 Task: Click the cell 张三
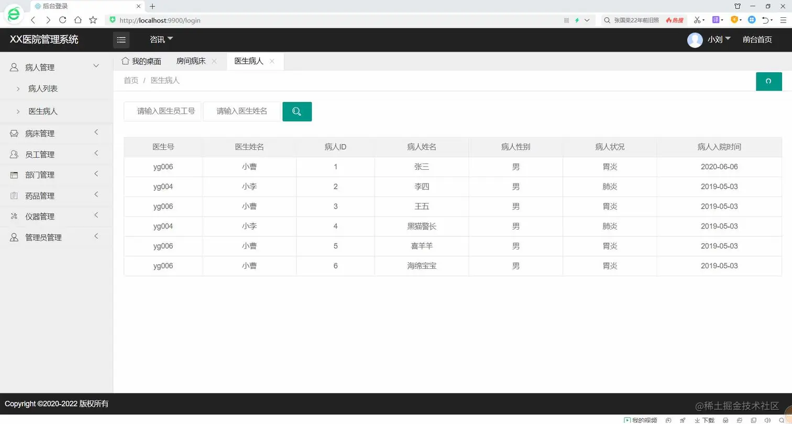[422, 167]
